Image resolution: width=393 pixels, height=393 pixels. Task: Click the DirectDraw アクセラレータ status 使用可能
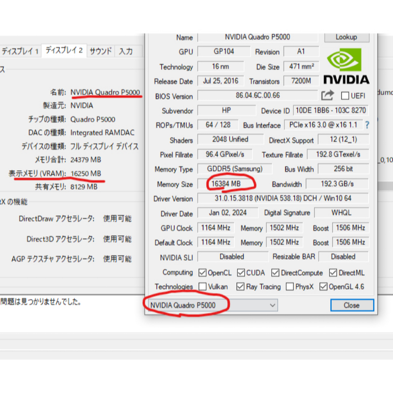coord(117,219)
